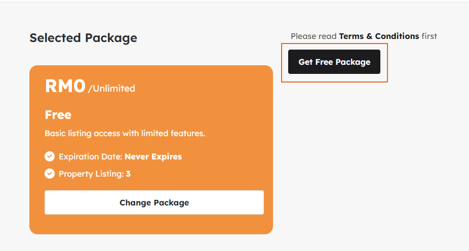Click the Get Free Package button

(x=334, y=62)
